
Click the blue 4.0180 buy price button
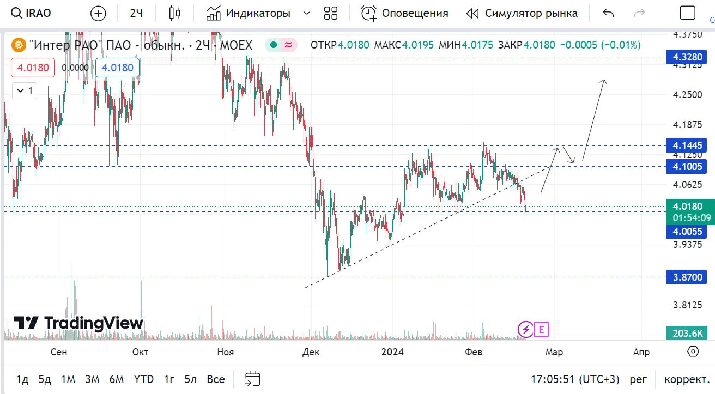118,68
